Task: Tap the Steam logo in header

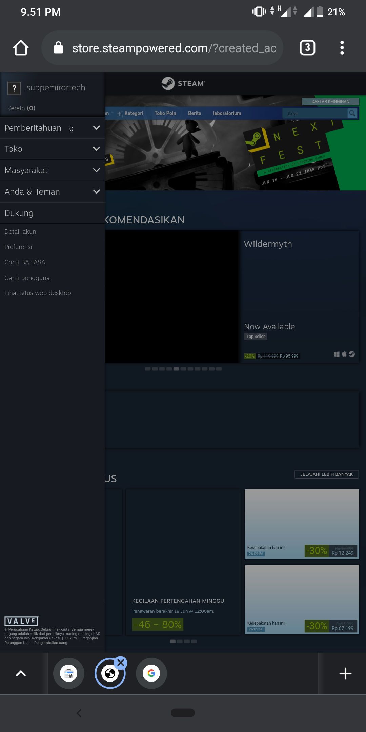Action: [183, 83]
